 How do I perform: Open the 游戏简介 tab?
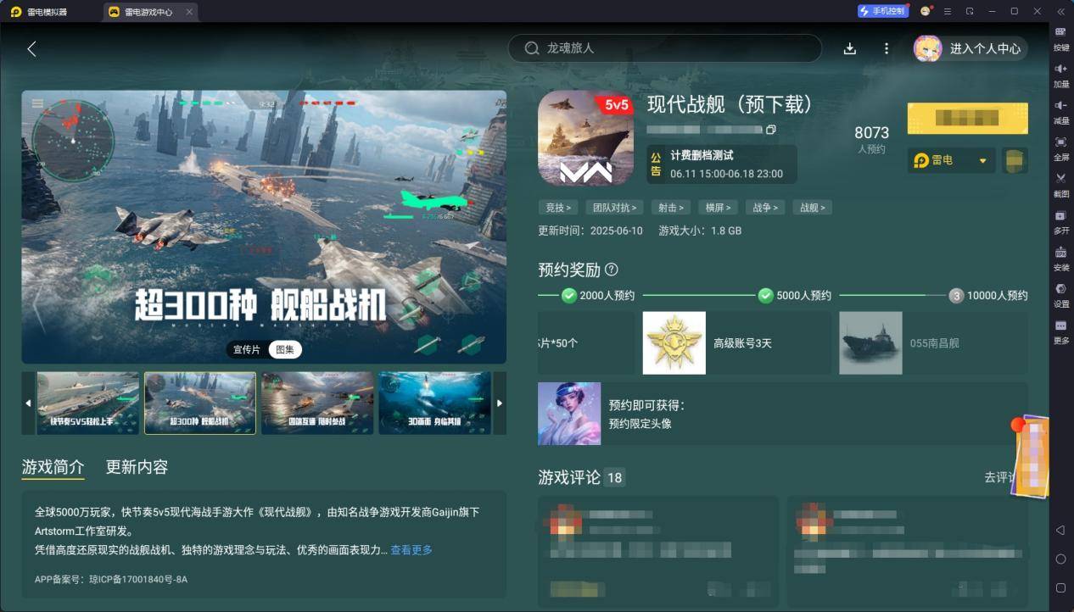coord(53,467)
